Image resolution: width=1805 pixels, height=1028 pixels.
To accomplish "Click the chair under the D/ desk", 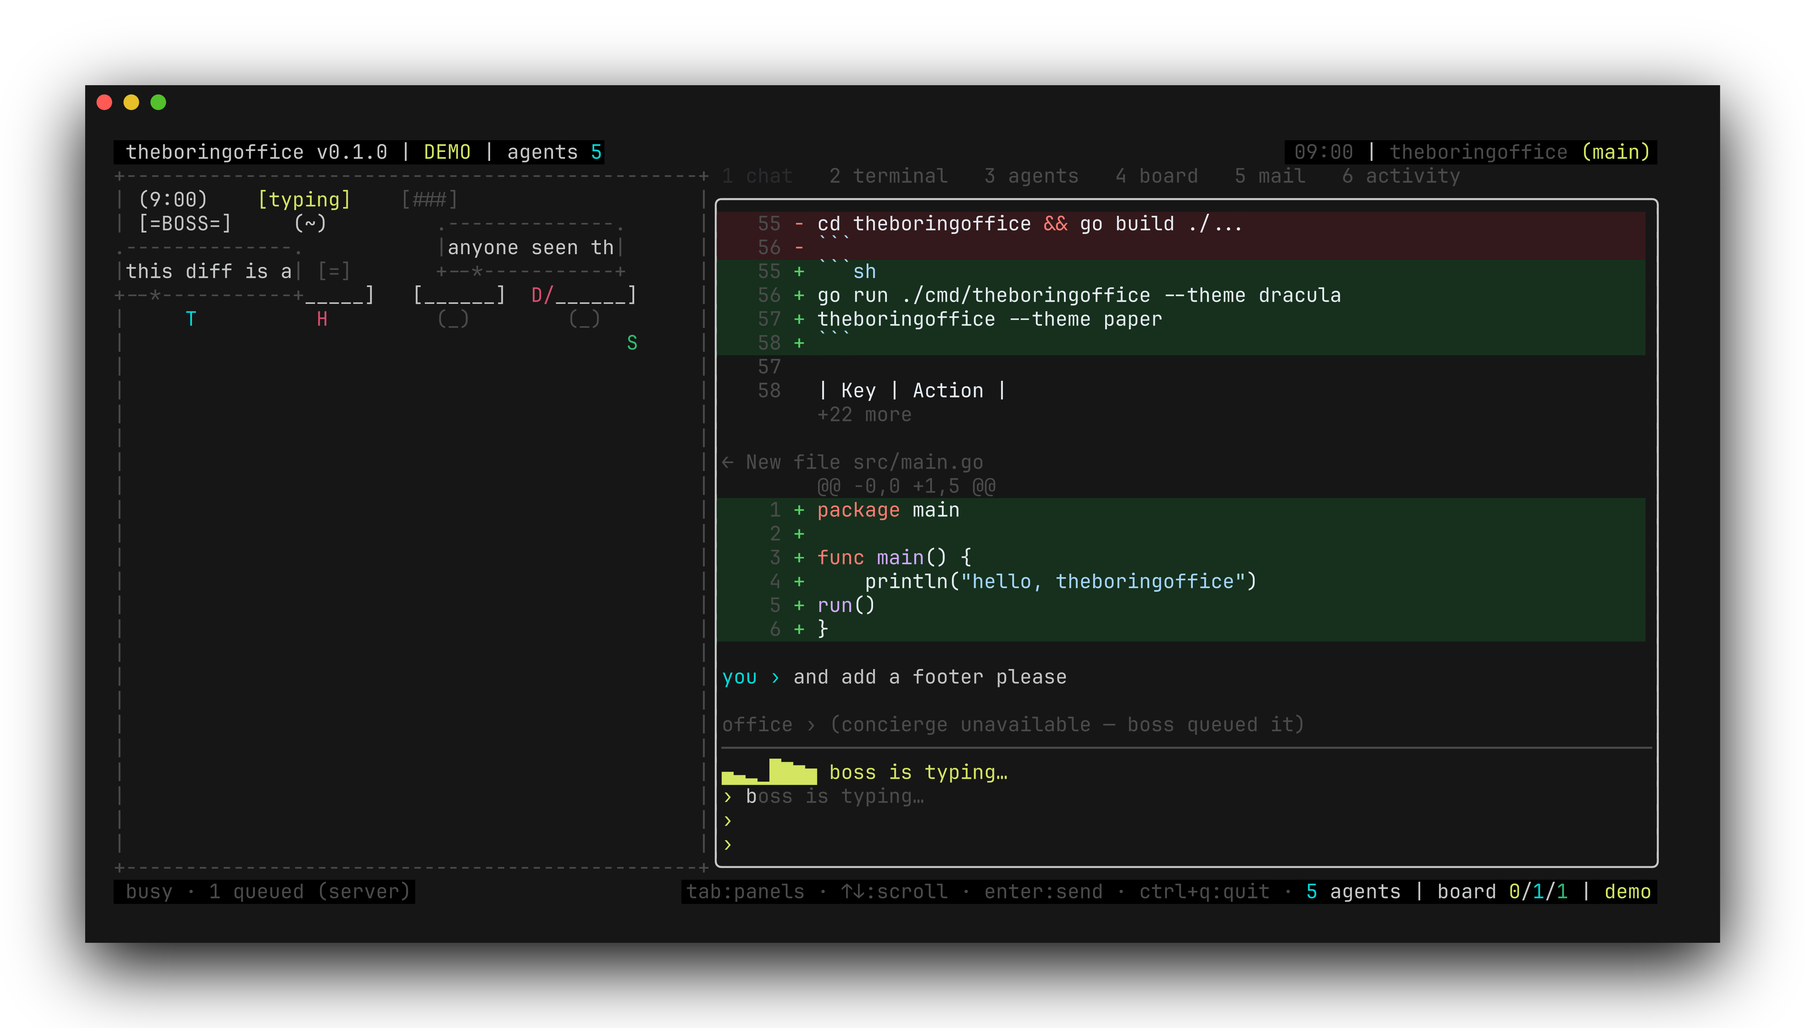I will (x=585, y=319).
